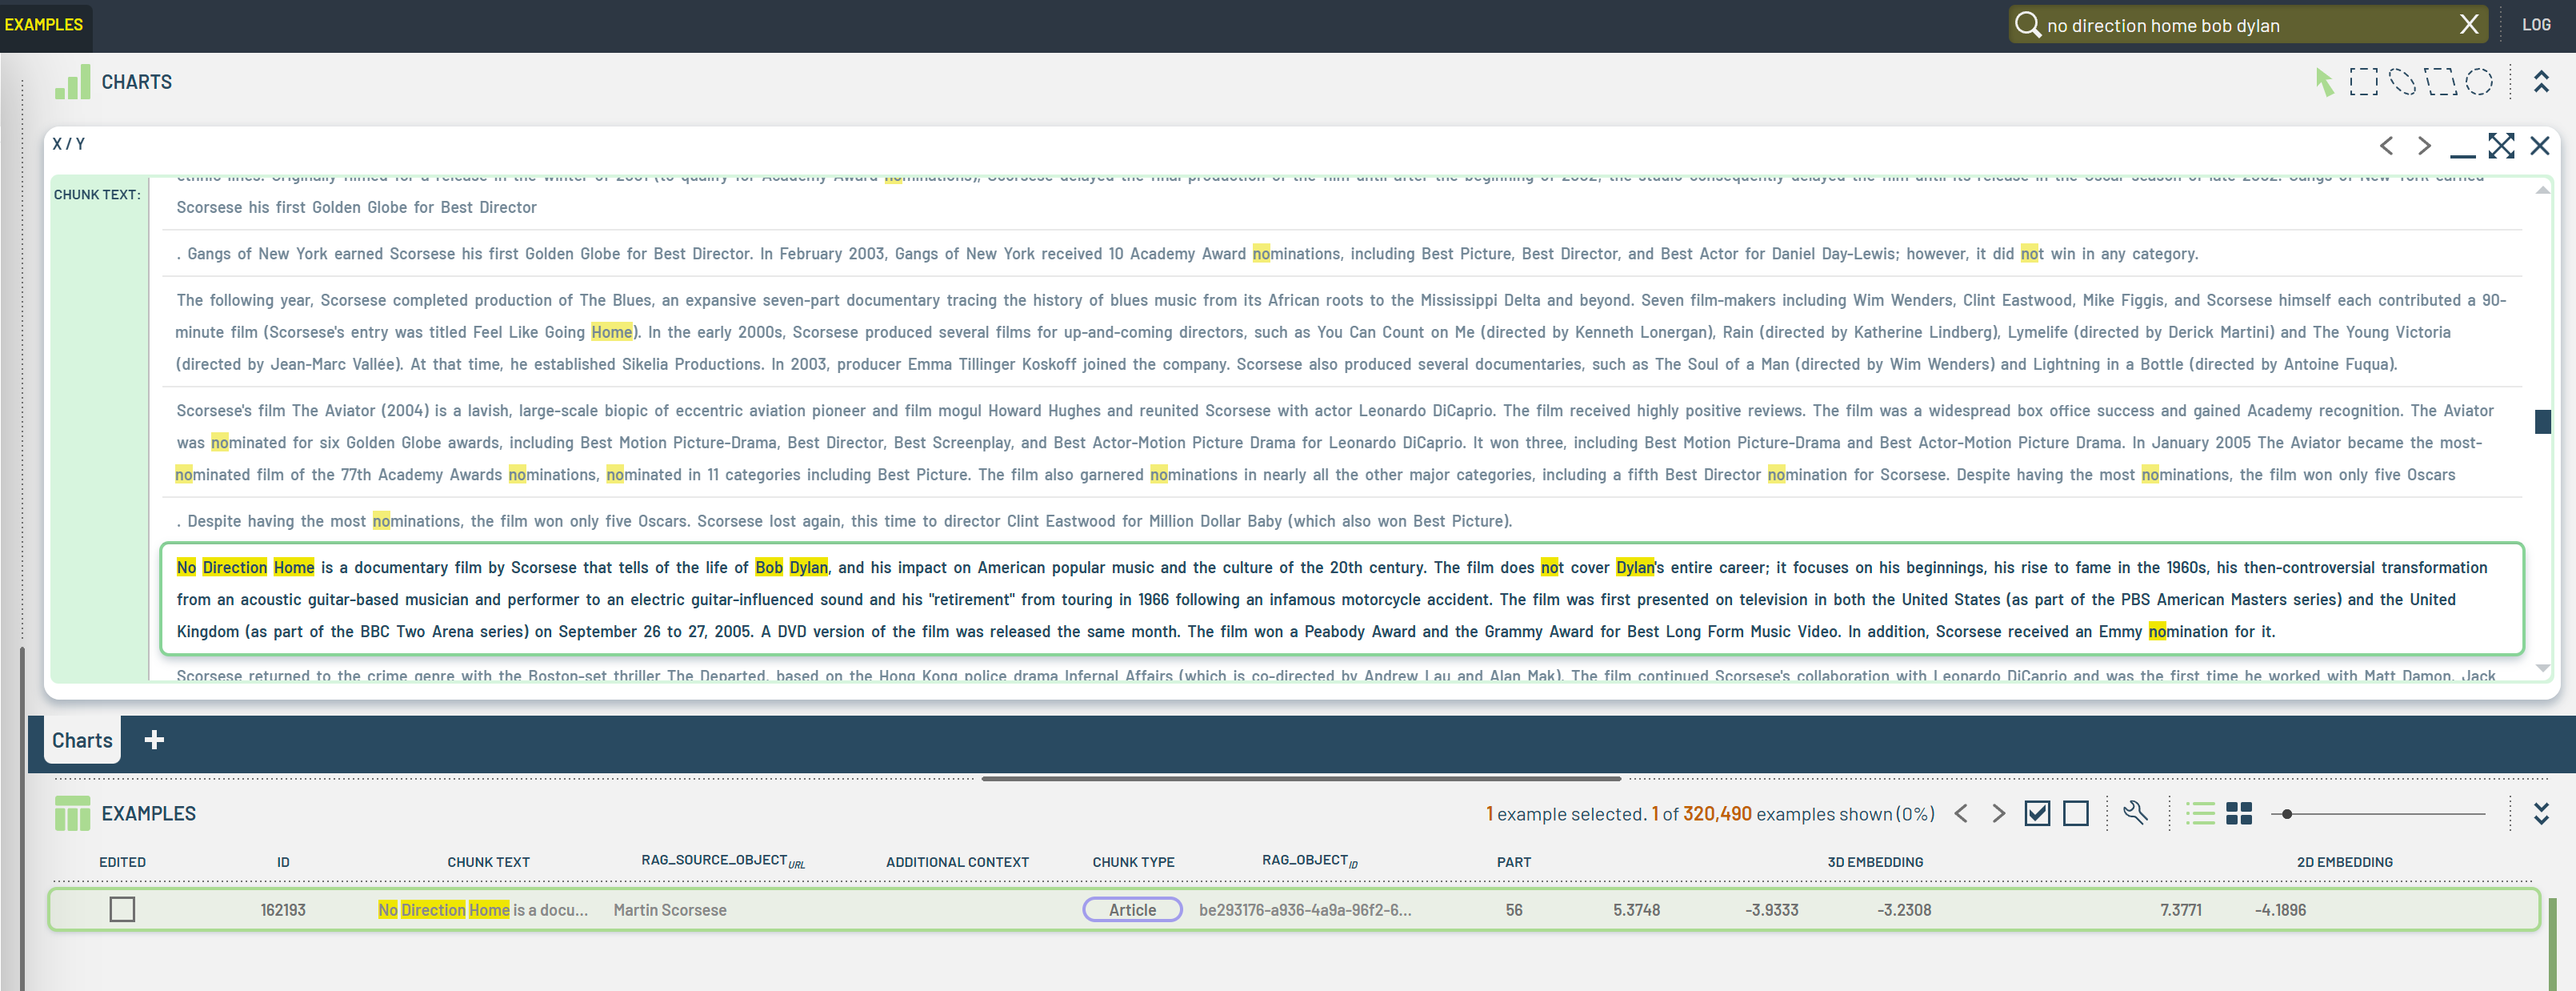Select the Charts tab
2576x991 pixels.
(82, 740)
